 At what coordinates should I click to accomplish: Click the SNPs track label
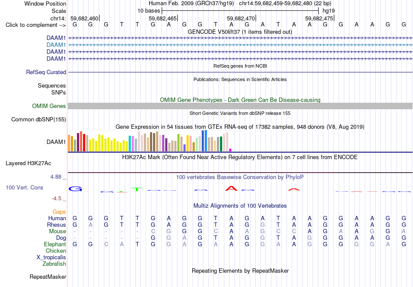(x=59, y=92)
